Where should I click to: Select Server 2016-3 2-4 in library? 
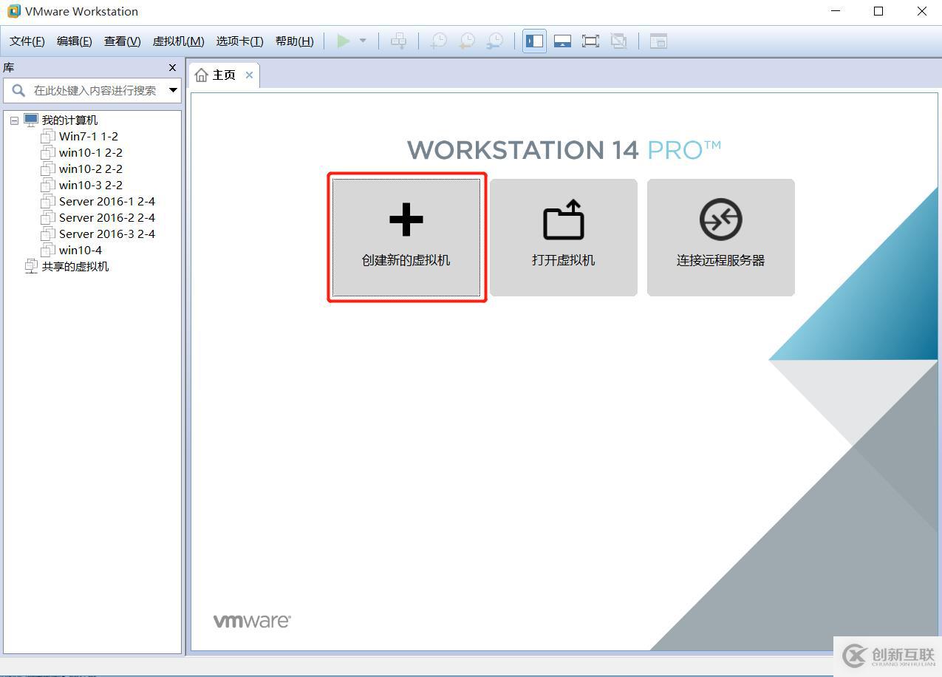coord(107,234)
